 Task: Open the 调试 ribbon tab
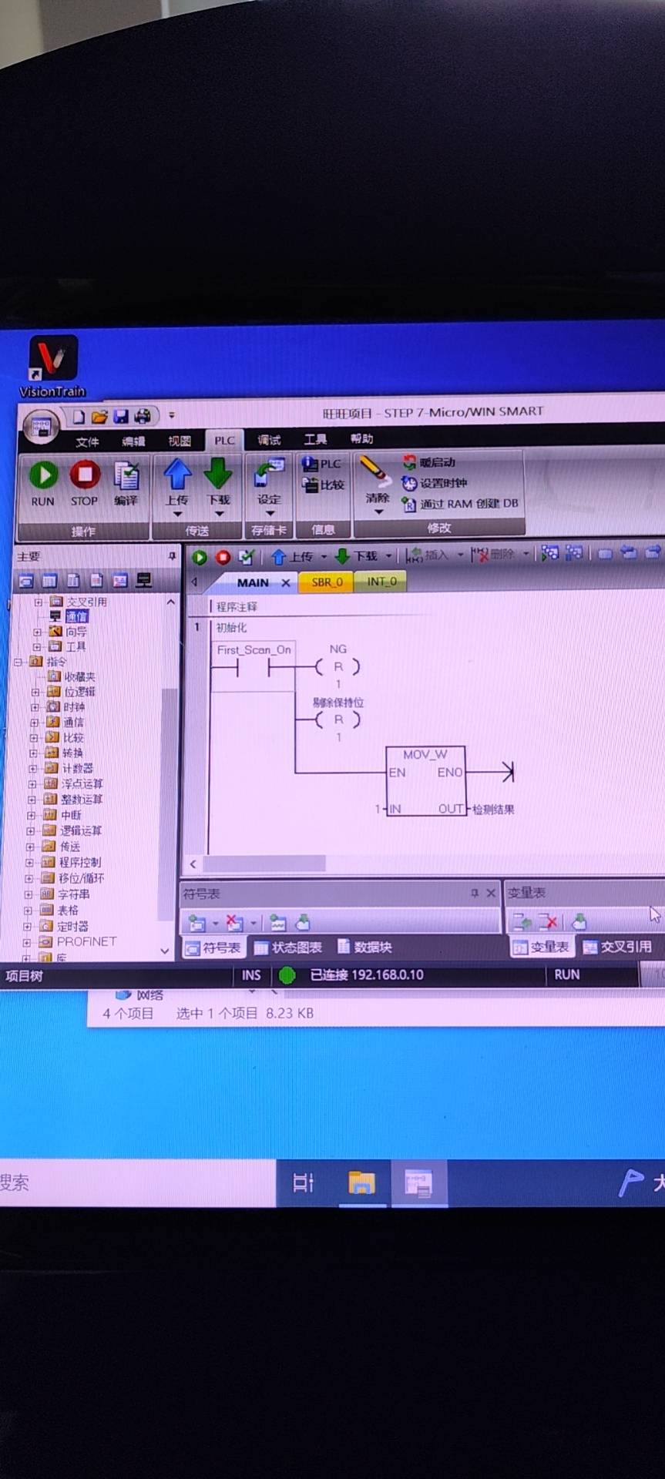pos(269,440)
